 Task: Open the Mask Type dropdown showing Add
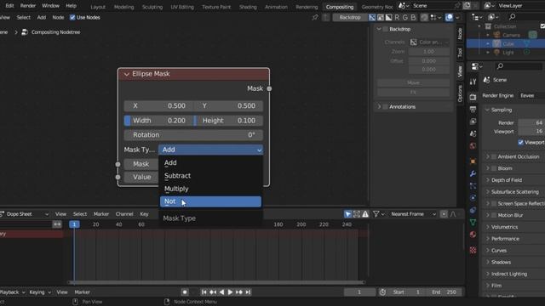coord(210,150)
